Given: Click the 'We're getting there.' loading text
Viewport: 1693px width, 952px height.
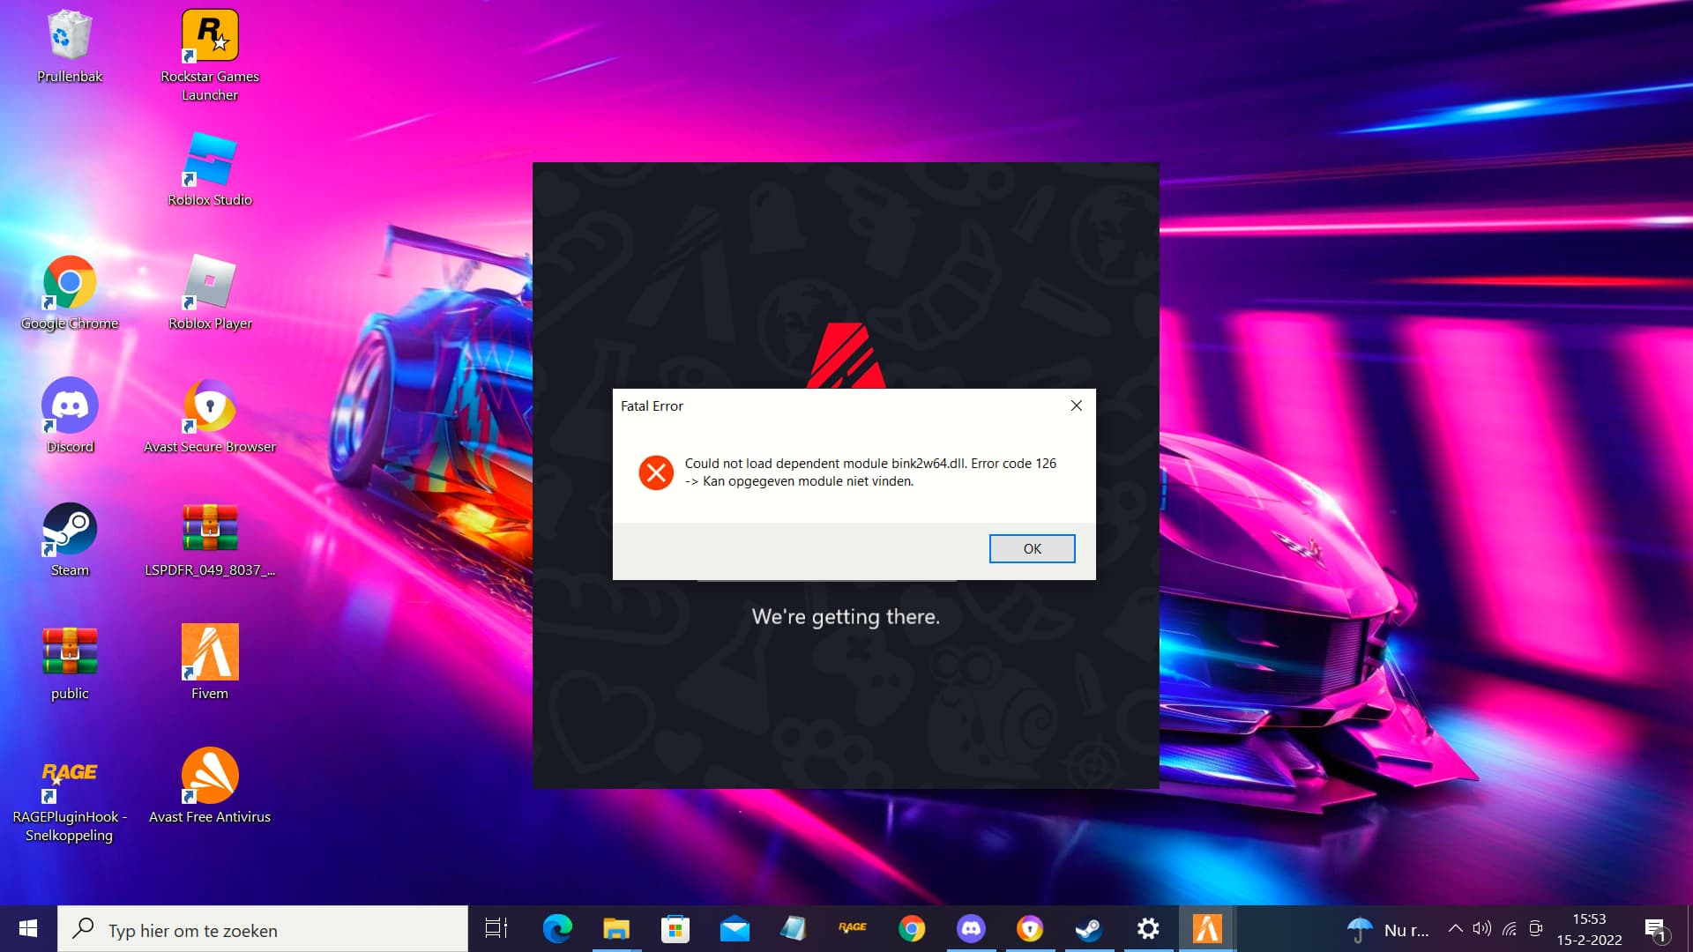Looking at the screenshot, I should pos(846,617).
